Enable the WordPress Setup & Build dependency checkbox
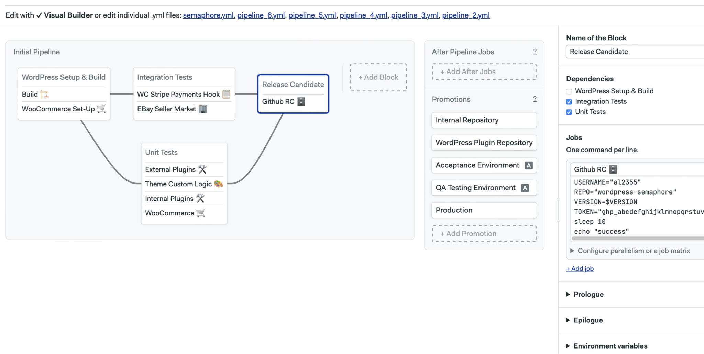The image size is (704, 354). click(x=569, y=91)
